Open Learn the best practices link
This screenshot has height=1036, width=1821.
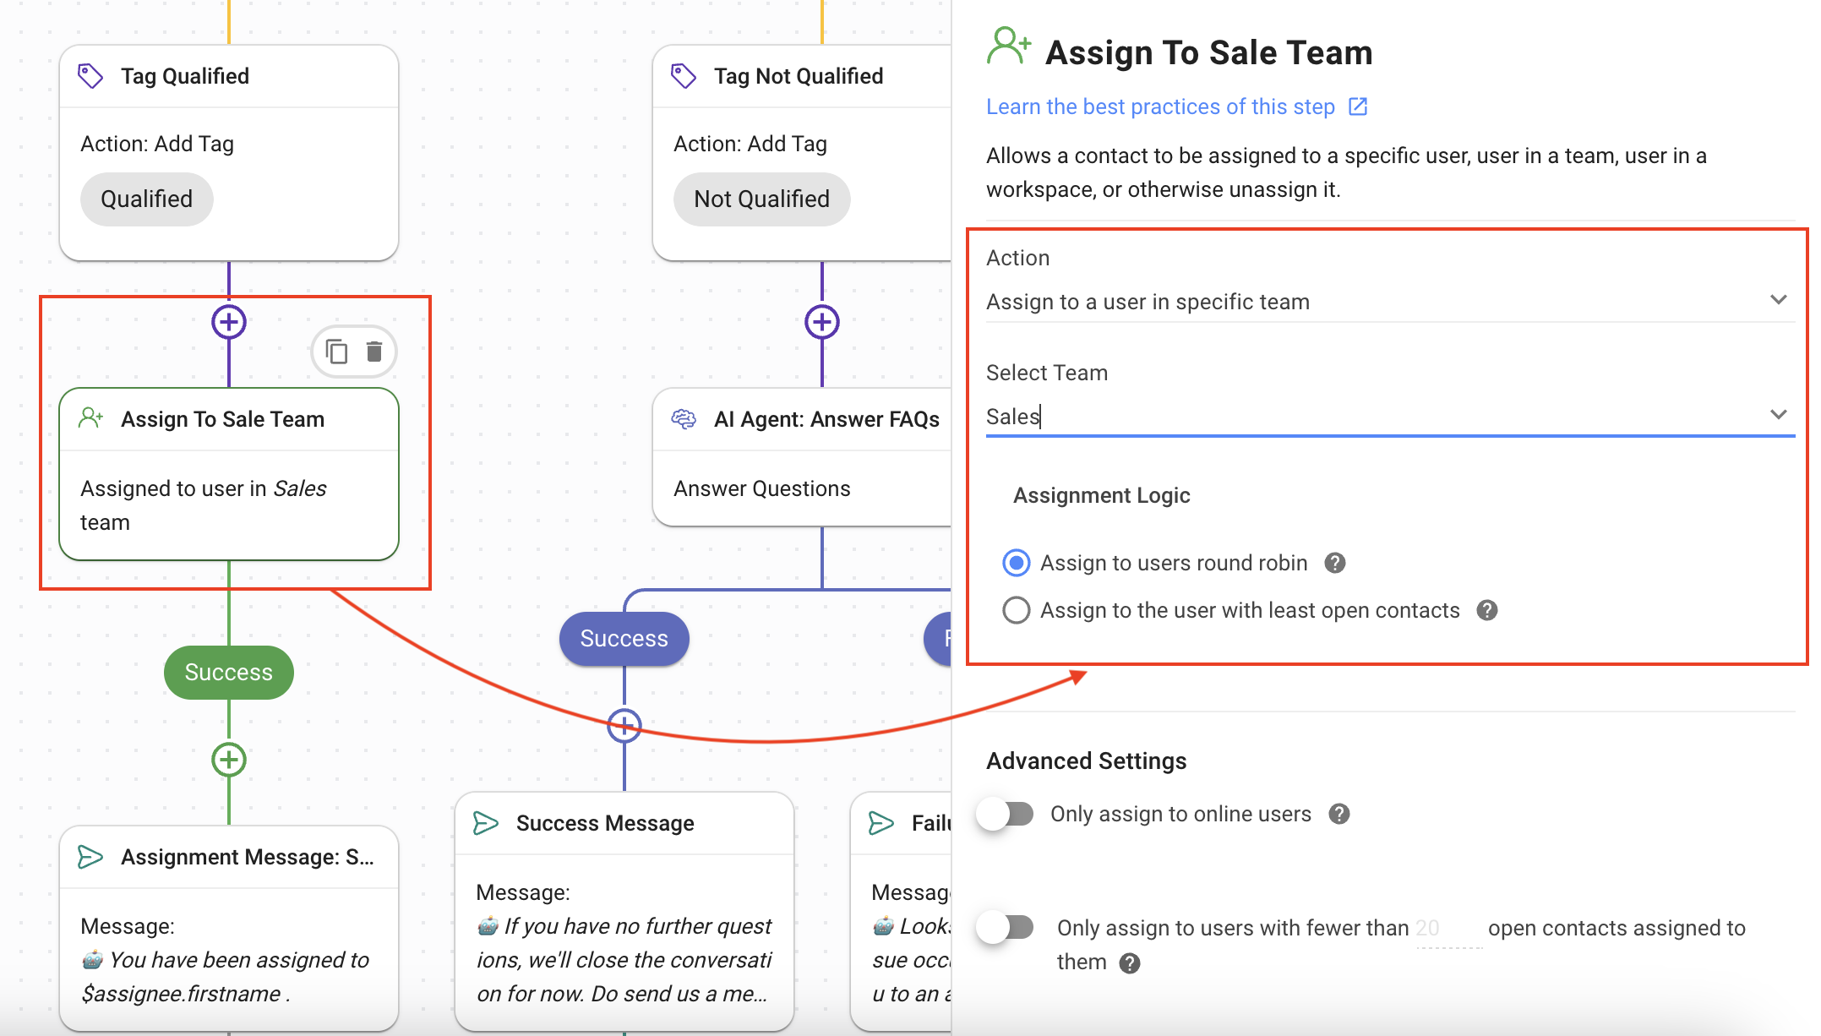click(x=1160, y=106)
